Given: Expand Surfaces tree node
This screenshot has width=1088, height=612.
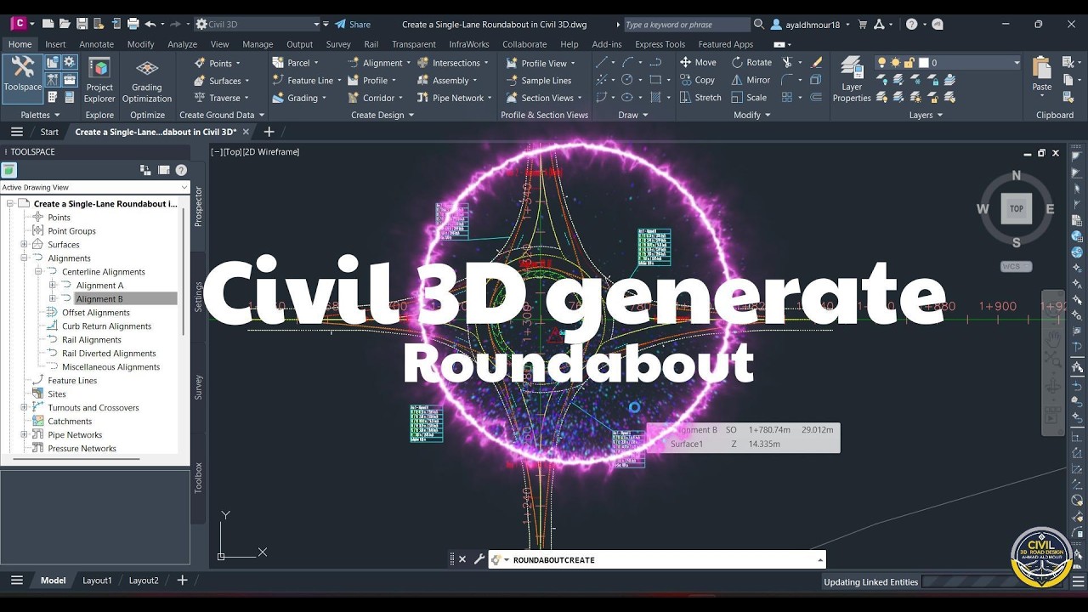Looking at the screenshot, I should 25,245.
